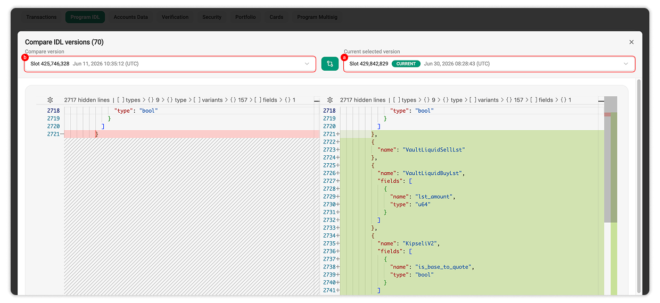Click "Jun 30, 2026 08:28:43 (UTC)" date
The width and height of the screenshot is (660, 303).
tap(457, 64)
